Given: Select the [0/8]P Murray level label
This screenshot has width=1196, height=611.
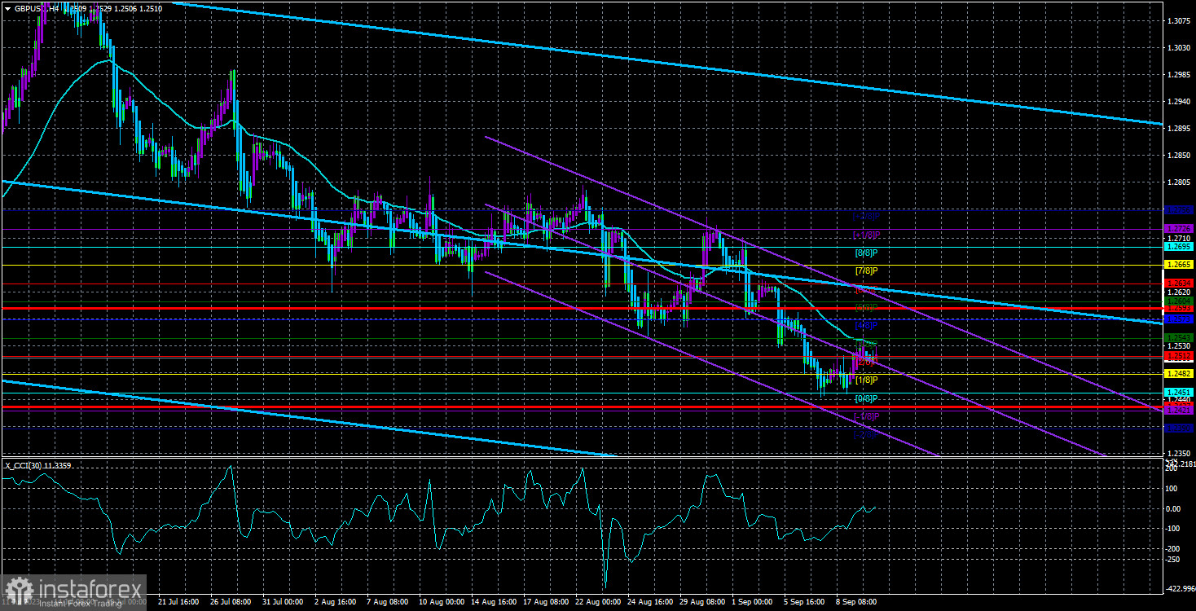Looking at the screenshot, I should pyautogui.click(x=866, y=398).
